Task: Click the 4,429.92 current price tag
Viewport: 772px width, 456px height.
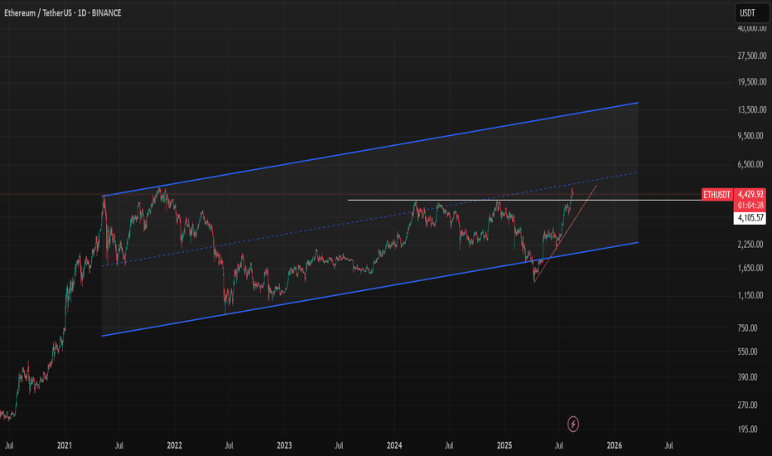Action: tap(750, 195)
